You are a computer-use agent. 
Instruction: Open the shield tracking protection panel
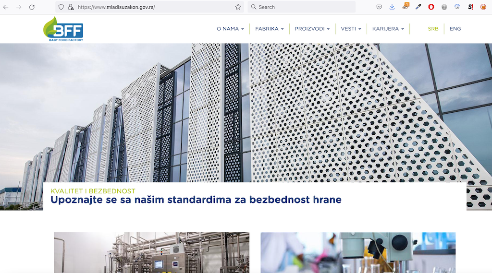coord(61,7)
